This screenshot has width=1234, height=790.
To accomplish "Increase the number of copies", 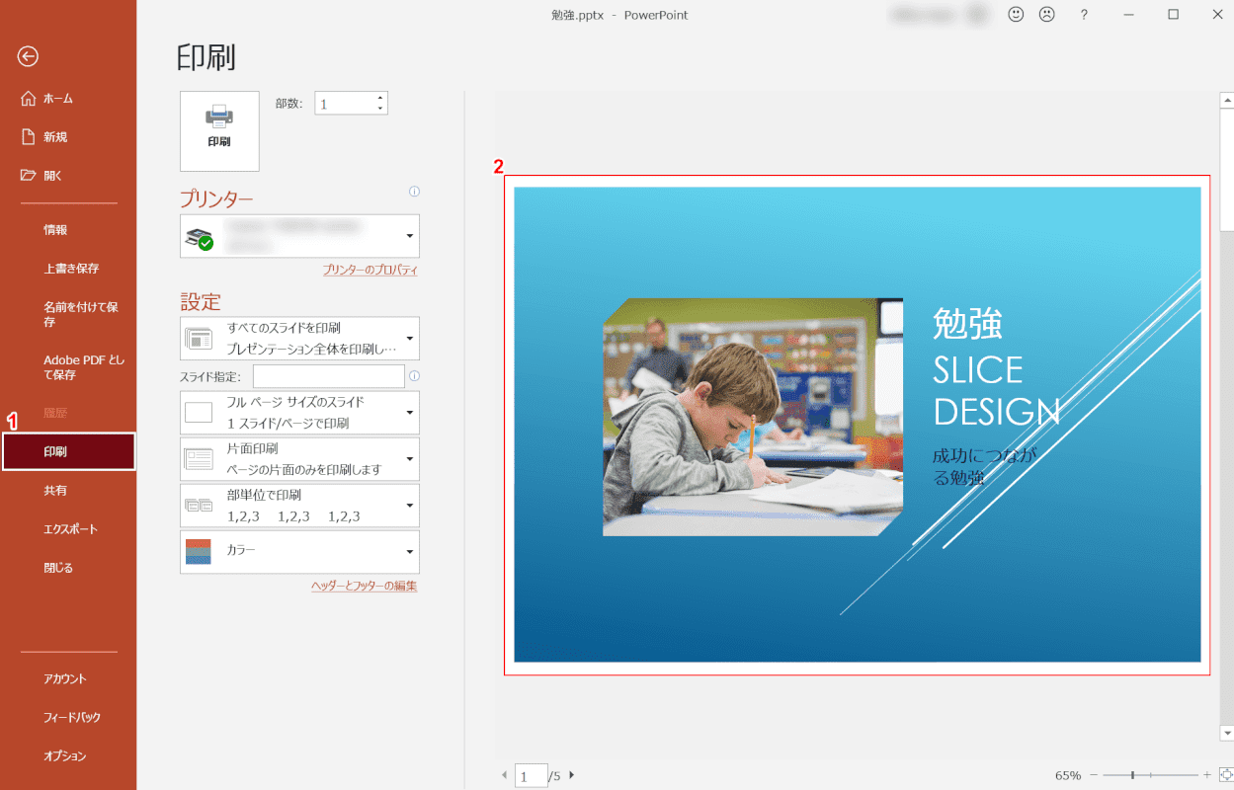I will (x=380, y=98).
